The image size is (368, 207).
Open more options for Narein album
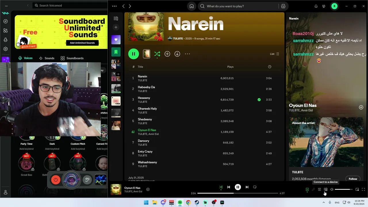click(x=187, y=54)
